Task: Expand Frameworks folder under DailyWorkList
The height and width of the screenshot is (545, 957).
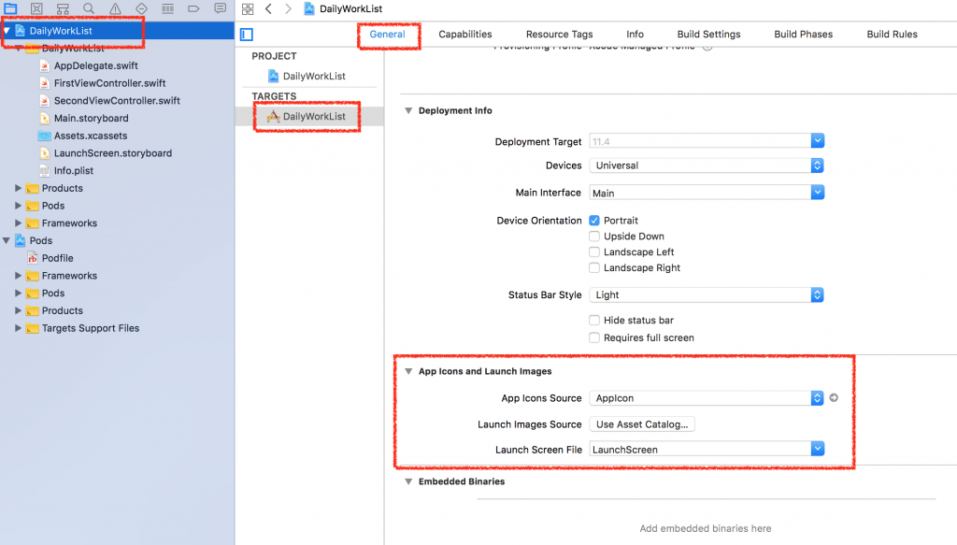Action: coord(19,223)
